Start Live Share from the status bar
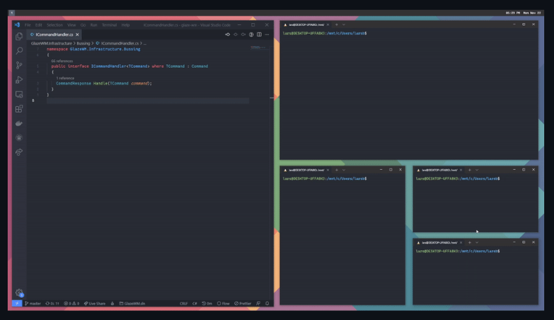Image resolution: width=554 pixels, height=320 pixels. pyautogui.click(x=94, y=303)
